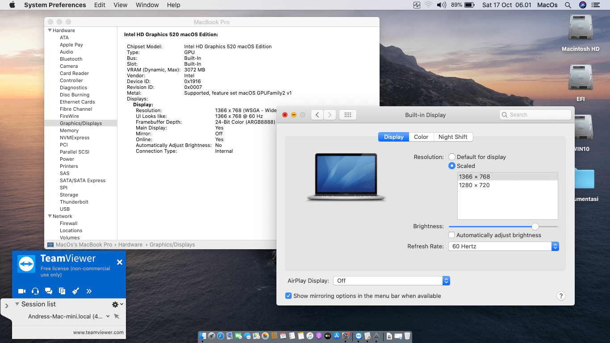Click the Wi-Fi icon in menu bar
The width and height of the screenshot is (610, 343).
tap(429, 5)
